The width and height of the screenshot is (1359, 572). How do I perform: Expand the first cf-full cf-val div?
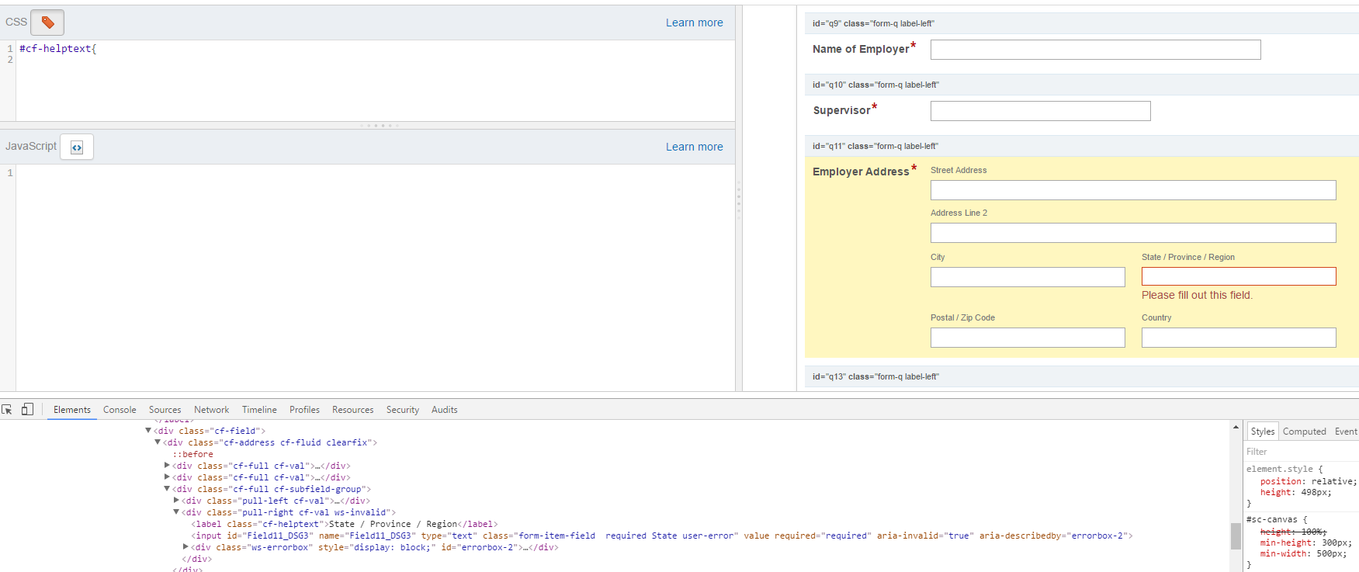point(167,465)
